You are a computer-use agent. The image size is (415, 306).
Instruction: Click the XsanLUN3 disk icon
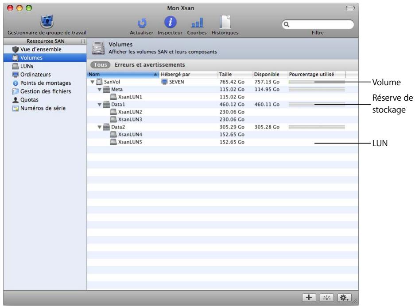(113, 120)
